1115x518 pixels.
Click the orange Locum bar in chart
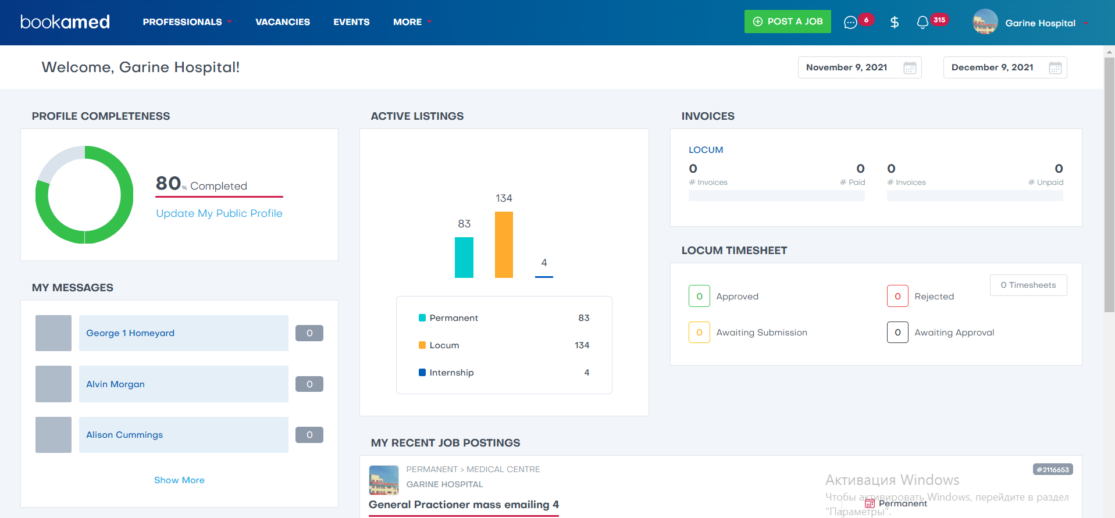[504, 245]
